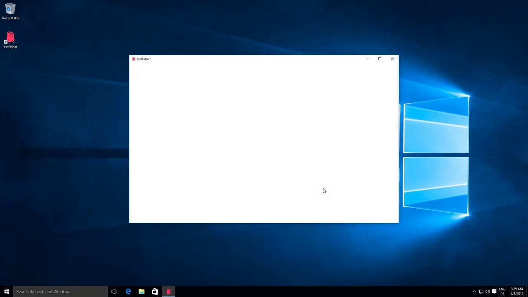Click the Botfather window title icon

133,59
